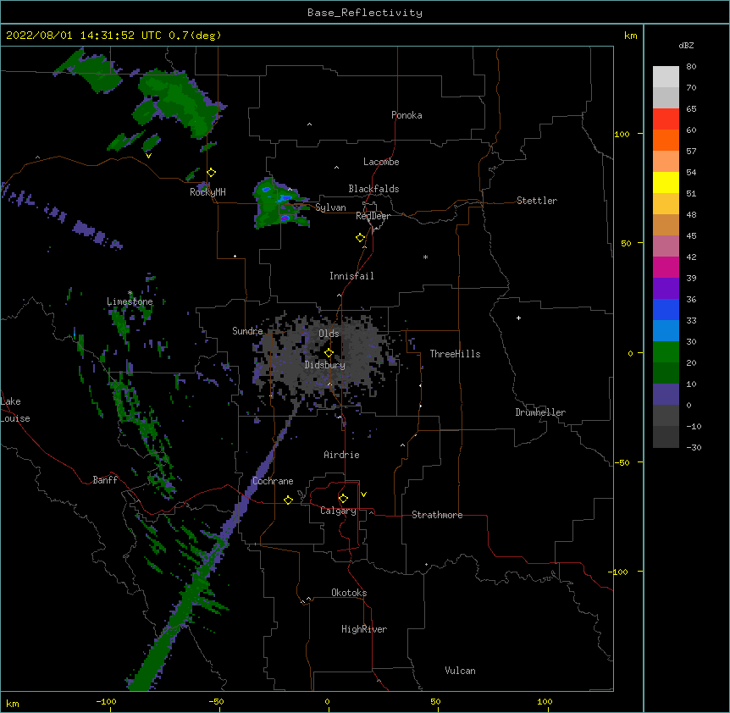Click the Banff label

(x=105, y=480)
